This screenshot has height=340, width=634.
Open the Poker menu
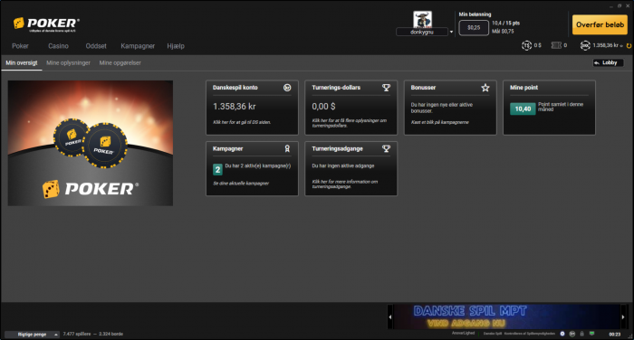click(x=20, y=46)
